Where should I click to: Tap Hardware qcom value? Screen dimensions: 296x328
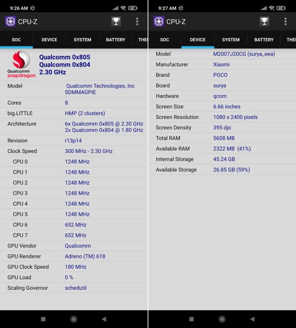[220, 96]
